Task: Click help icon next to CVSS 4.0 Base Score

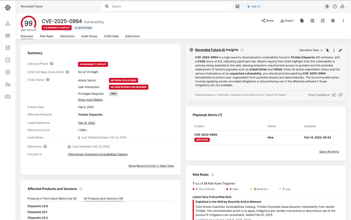Action: (x=67, y=72)
